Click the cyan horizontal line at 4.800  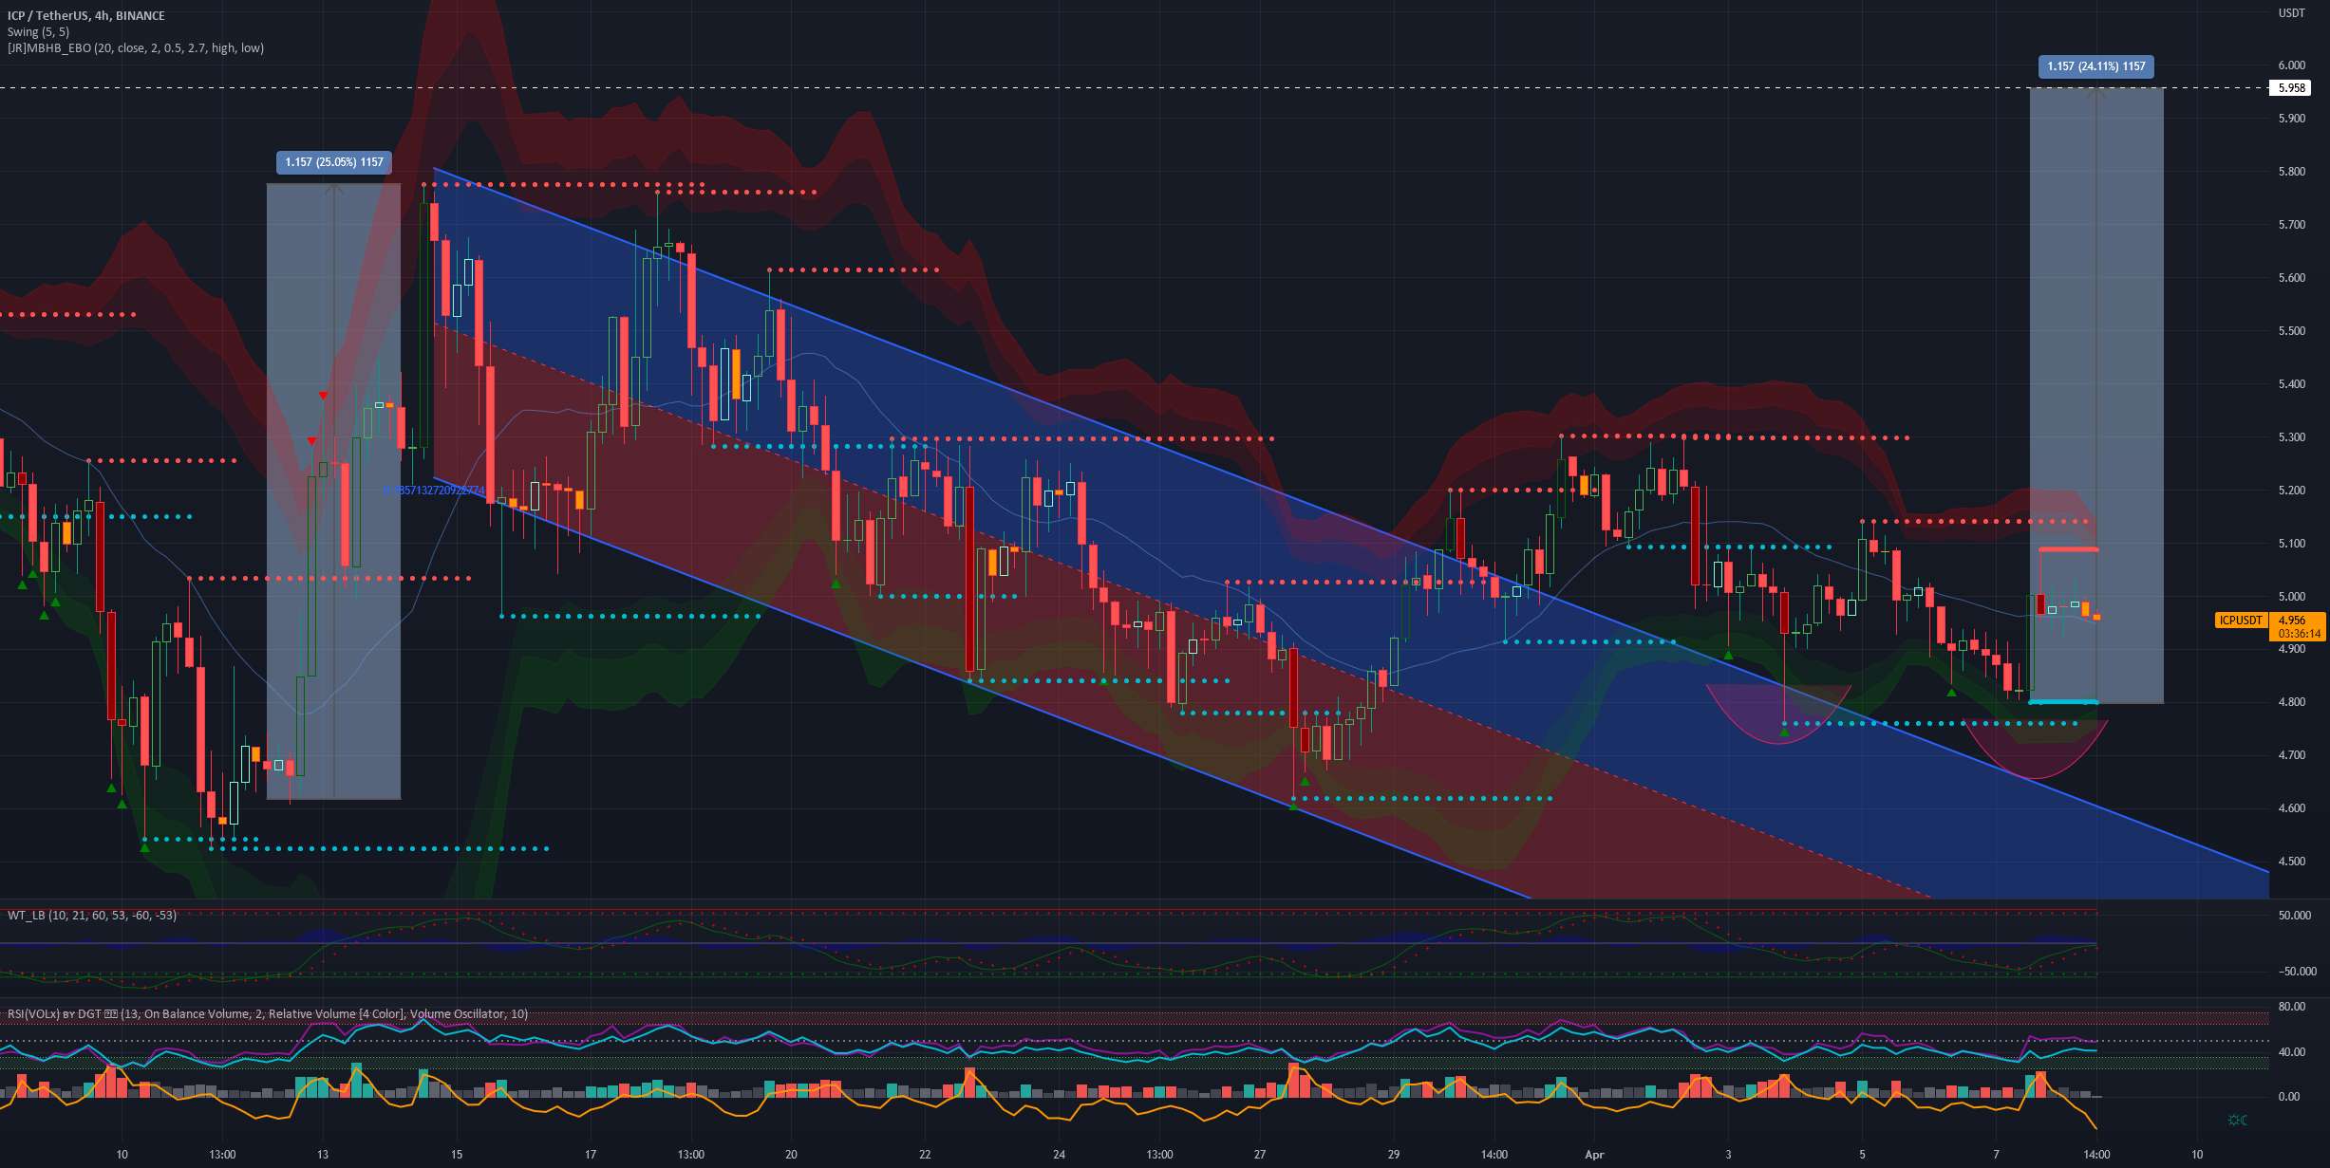coord(2063,702)
